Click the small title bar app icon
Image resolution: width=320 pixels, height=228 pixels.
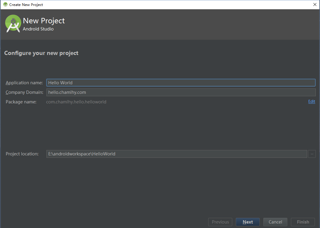point(5,4)
